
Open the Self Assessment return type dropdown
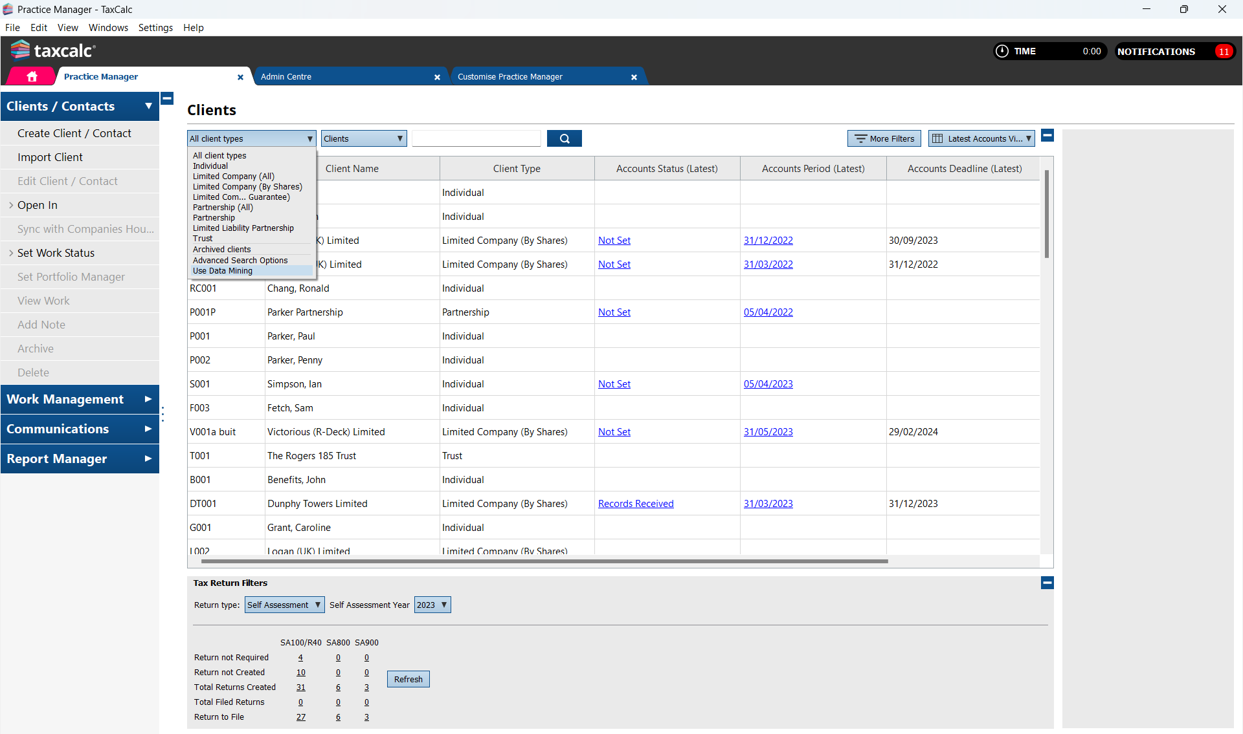click(284, 605)
